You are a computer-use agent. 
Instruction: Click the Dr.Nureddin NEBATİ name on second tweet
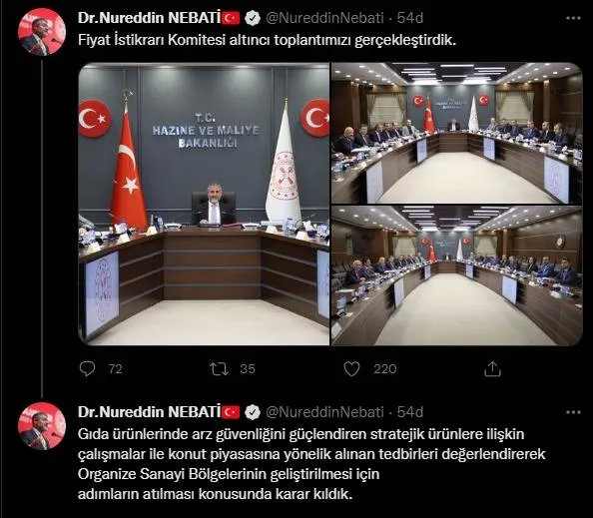click(150, 412)
